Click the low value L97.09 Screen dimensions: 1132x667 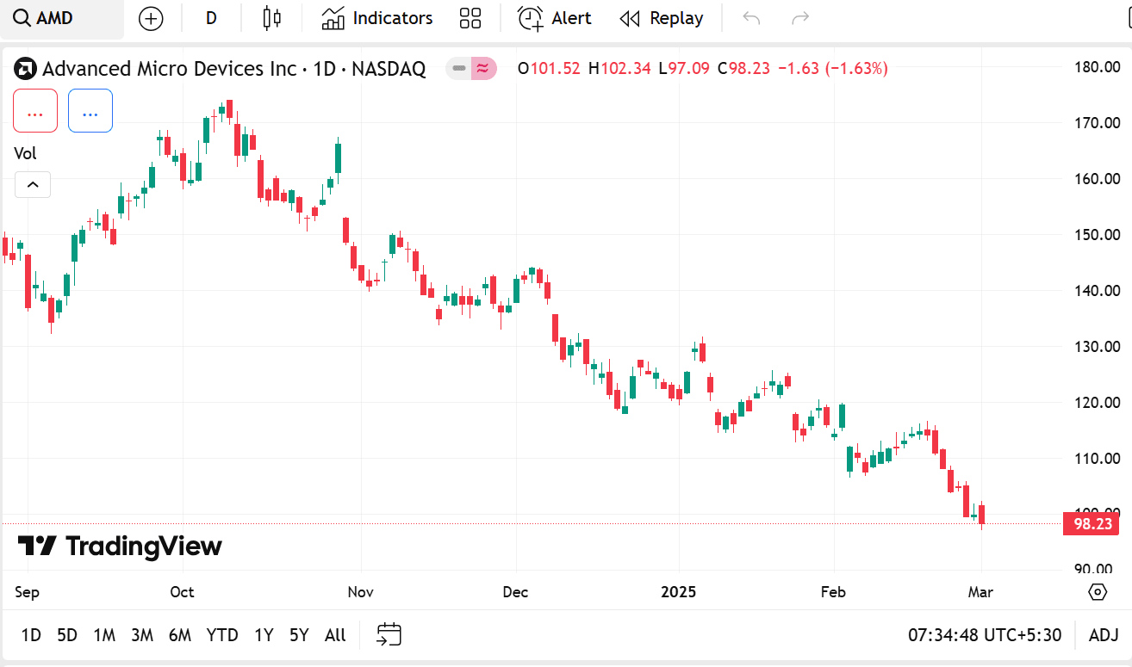pyautogui.click(x=684, y=69)
